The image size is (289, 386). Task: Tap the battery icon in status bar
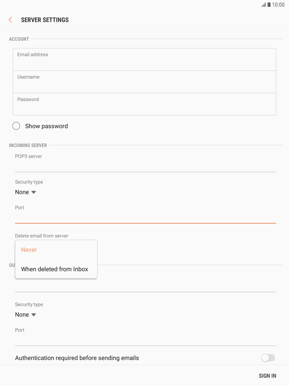tap(269, 5)
